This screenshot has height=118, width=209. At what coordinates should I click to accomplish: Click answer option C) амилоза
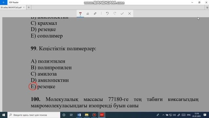(x=44, y=74)
